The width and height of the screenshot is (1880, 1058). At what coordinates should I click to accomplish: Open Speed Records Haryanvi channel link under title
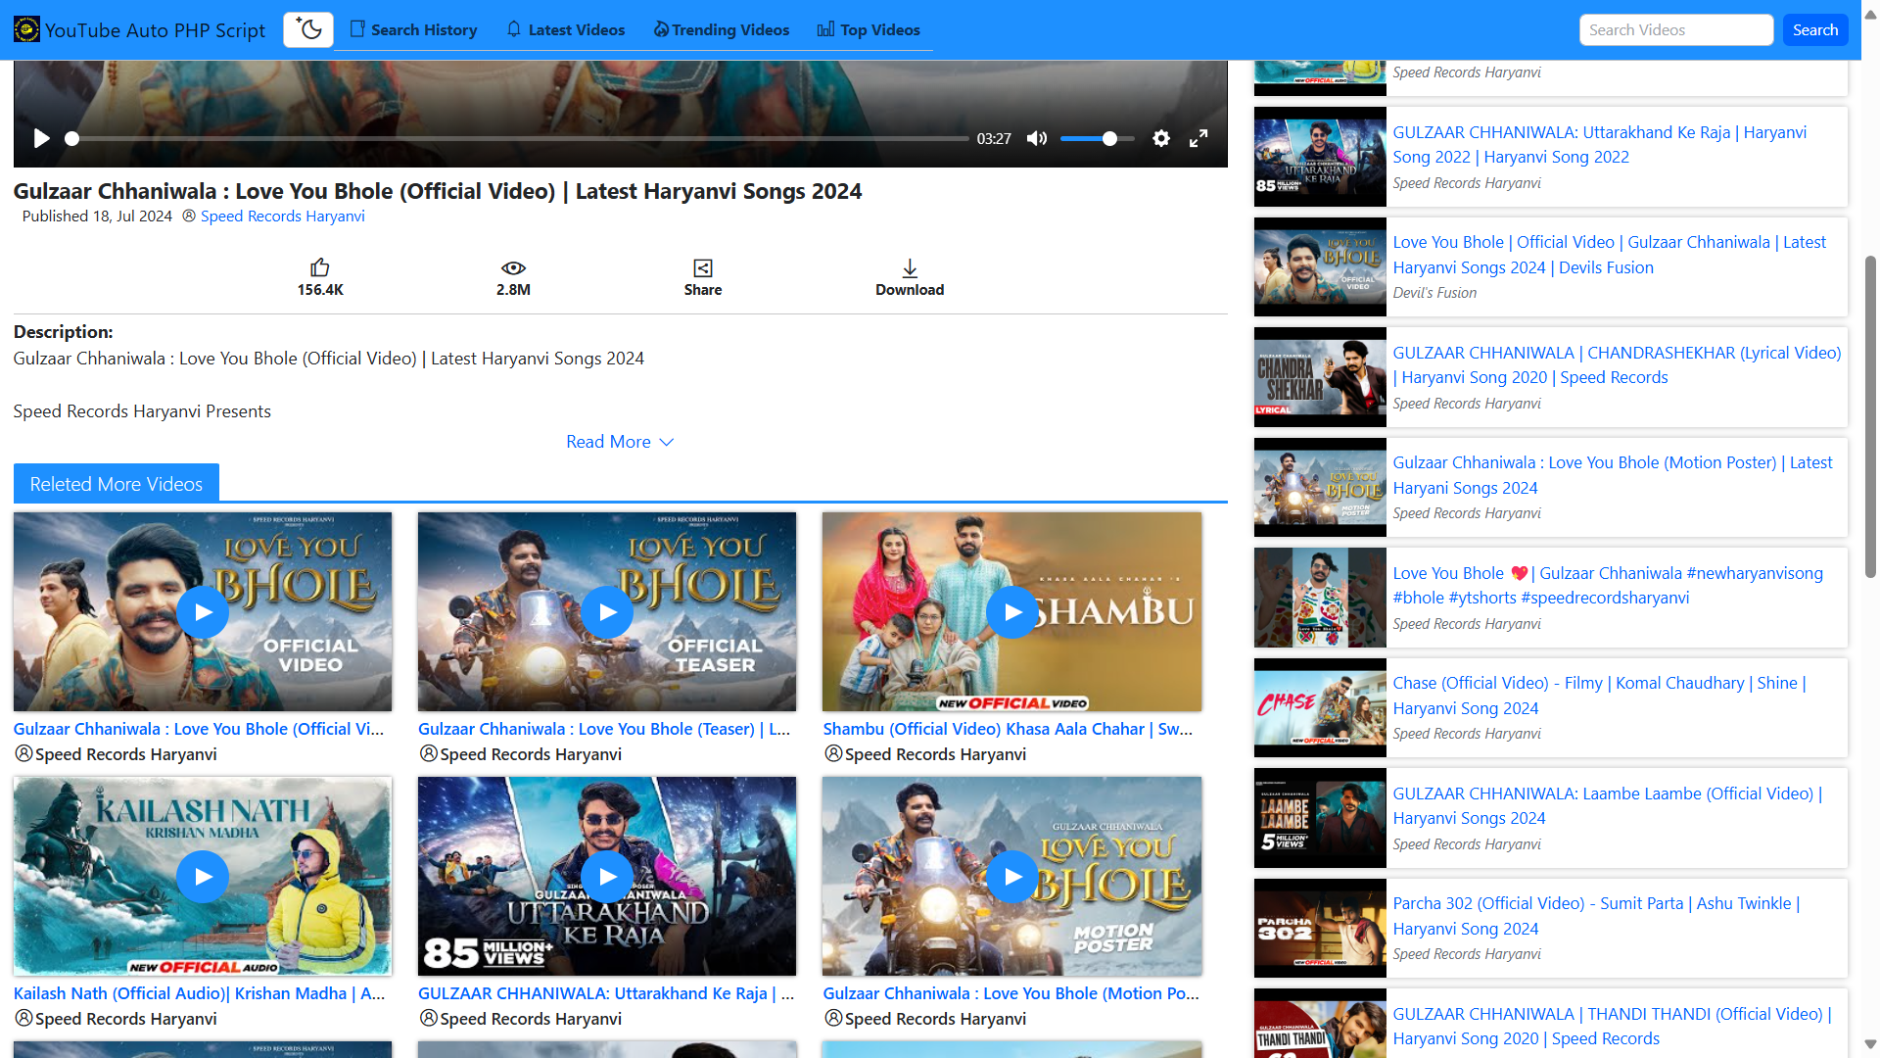[x=282, y=216]
